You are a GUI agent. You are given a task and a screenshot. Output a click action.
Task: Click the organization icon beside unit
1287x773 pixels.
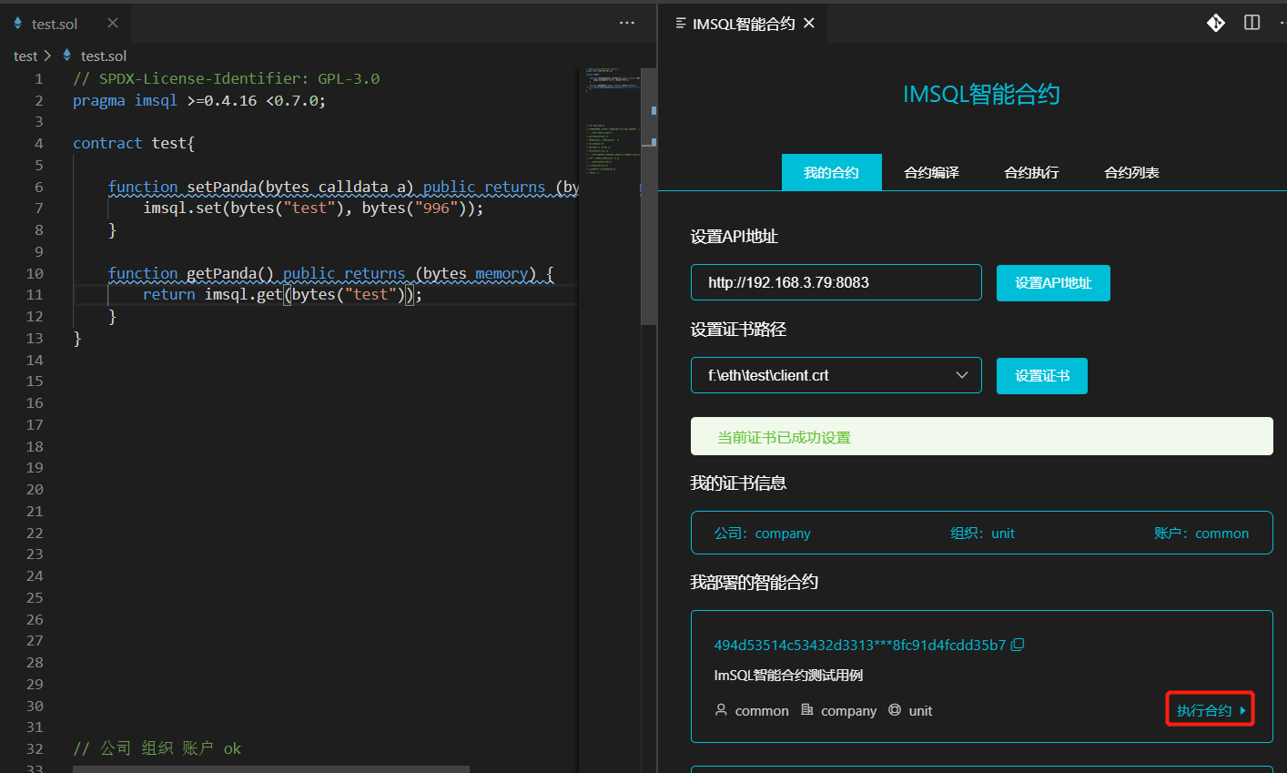pyautogui.click(x=895, y=709)
